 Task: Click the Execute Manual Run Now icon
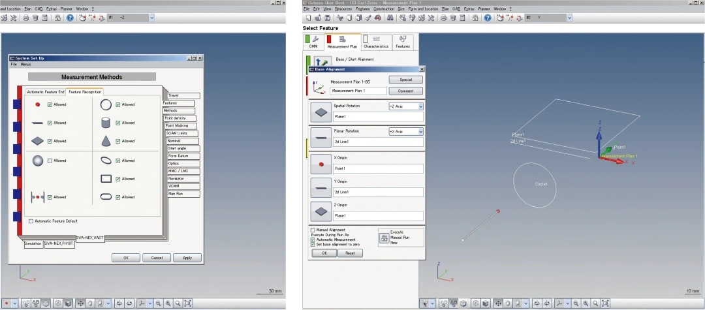click(x=383, y=236)
